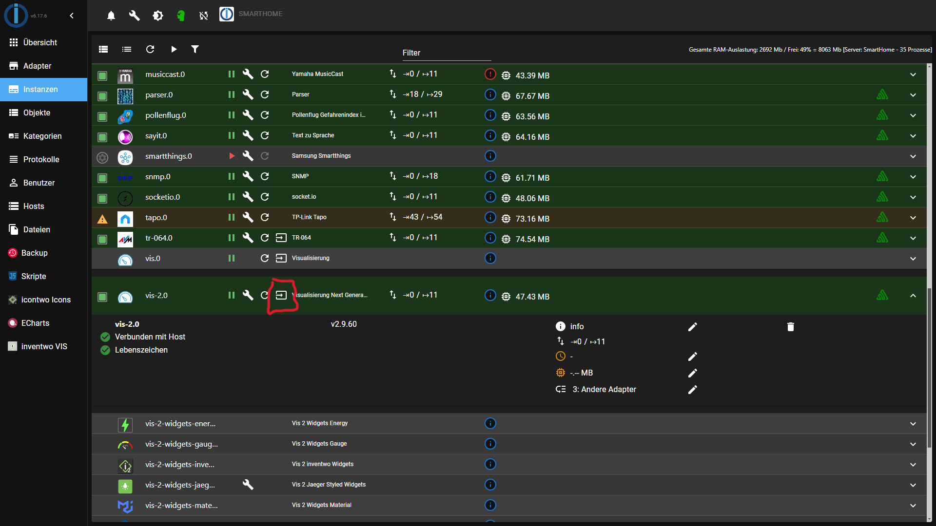Expand the tr-064.0 instance row
The image size is (936, 526).
pos(913,238)
